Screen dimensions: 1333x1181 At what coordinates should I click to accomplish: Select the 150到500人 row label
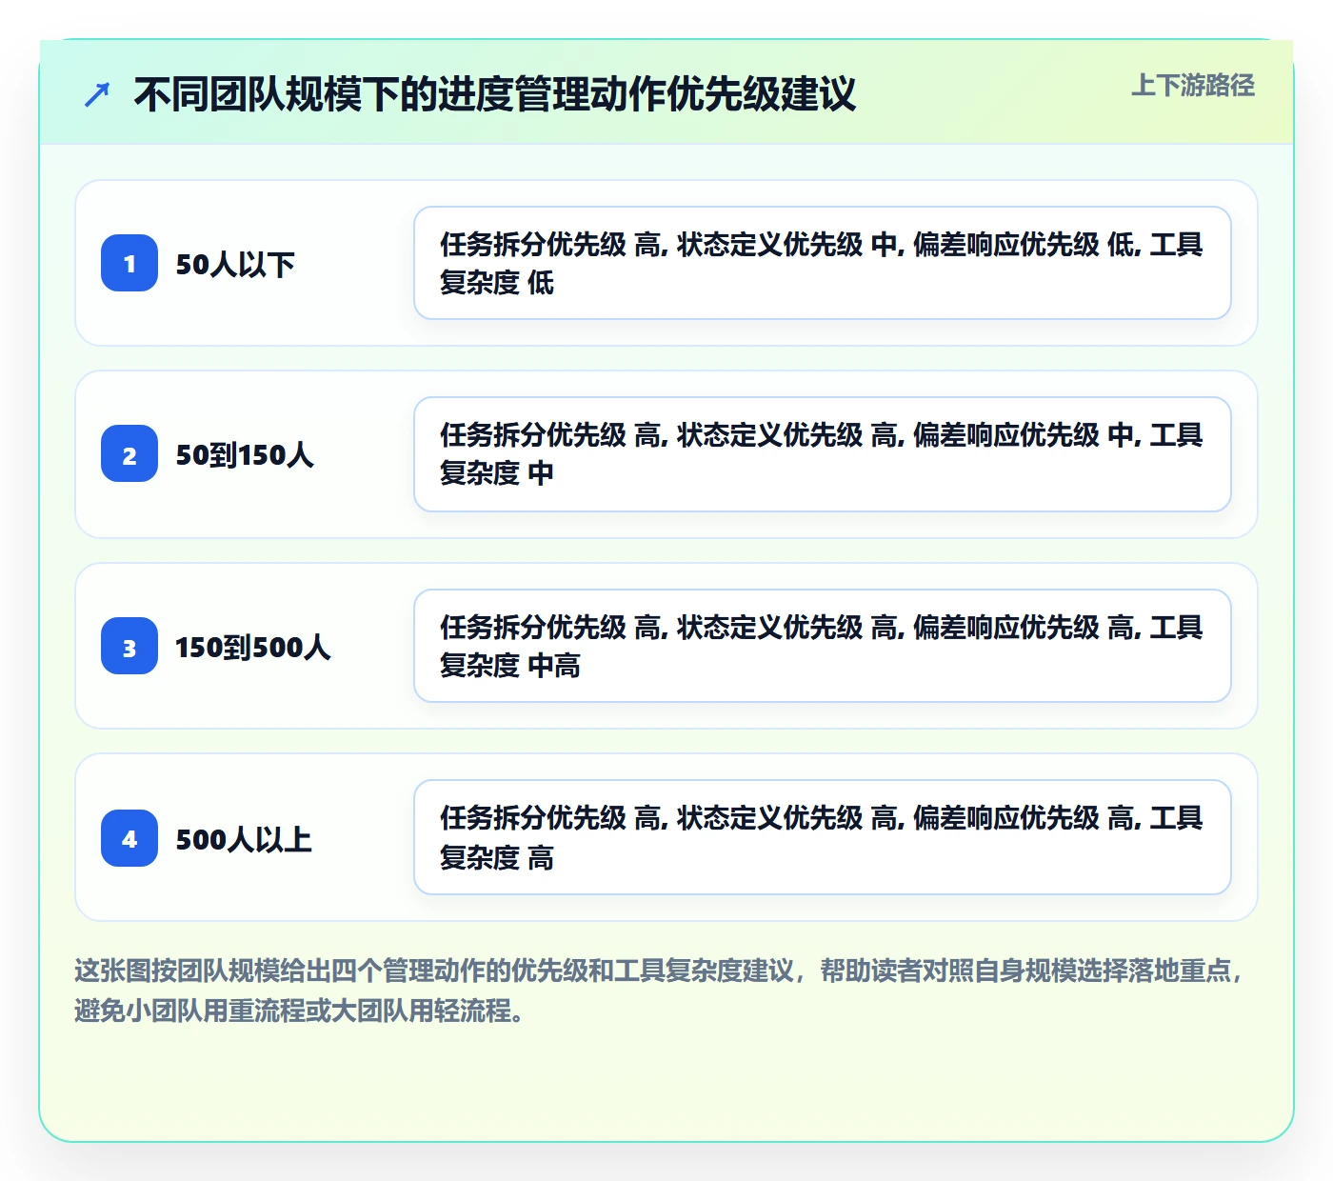click(253, 647)
